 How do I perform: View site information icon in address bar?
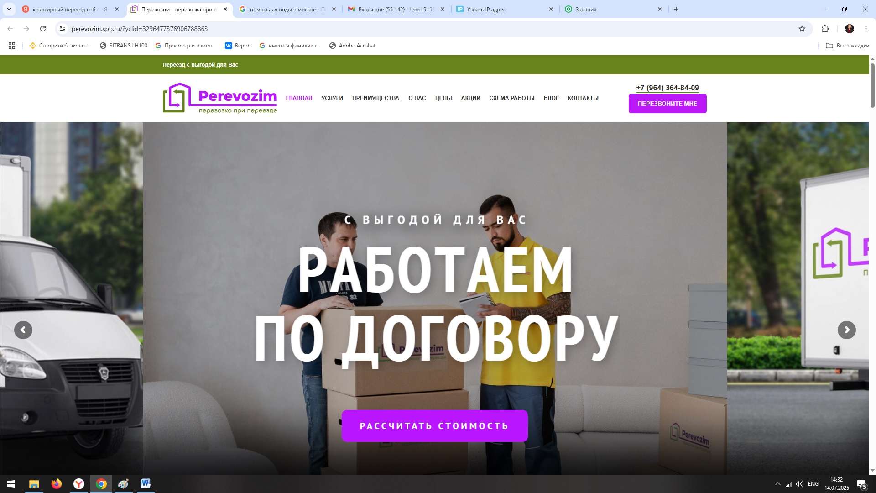pyautogui.click(x=63, y=29)
